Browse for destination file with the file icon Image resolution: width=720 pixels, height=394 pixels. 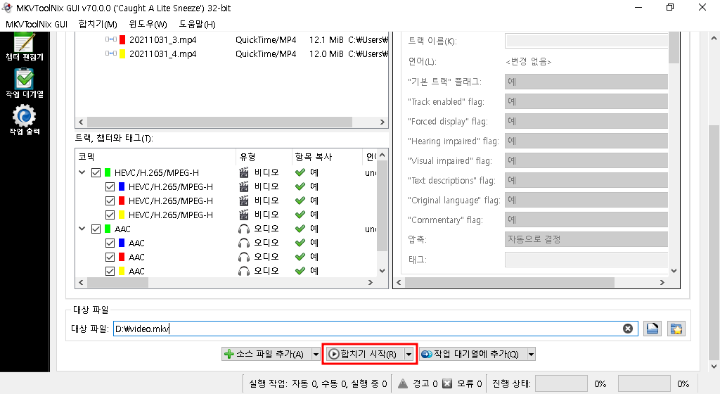(652, 329)
